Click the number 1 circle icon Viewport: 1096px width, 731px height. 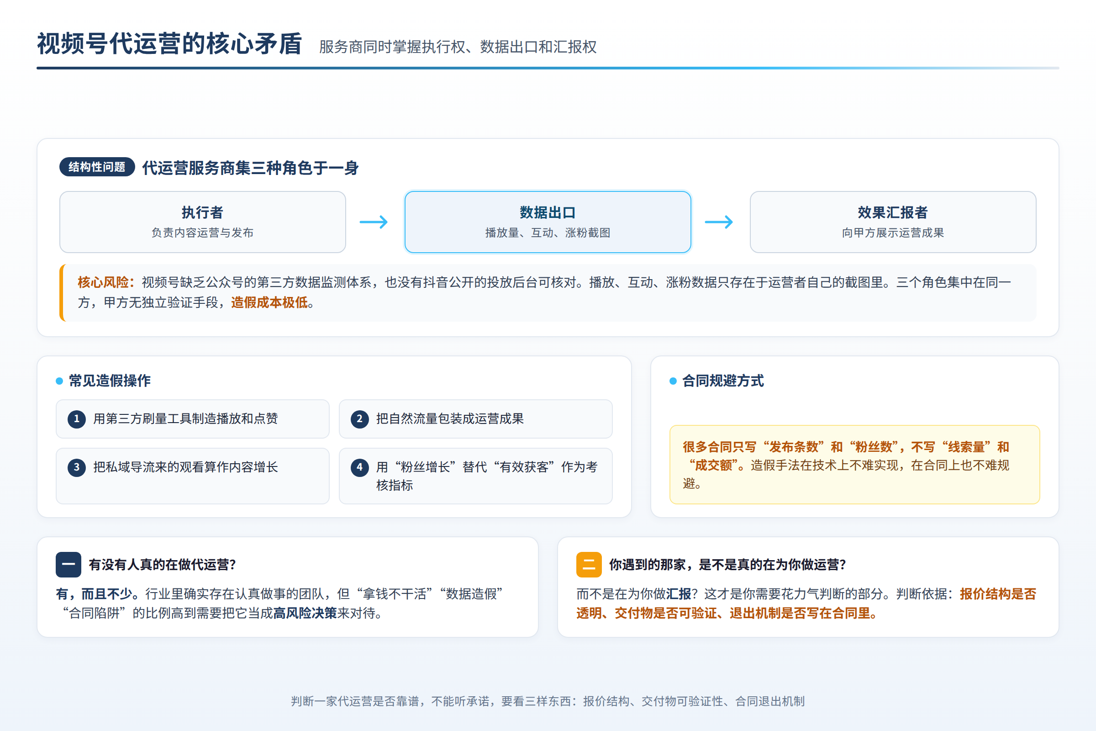tap(77, 419)
